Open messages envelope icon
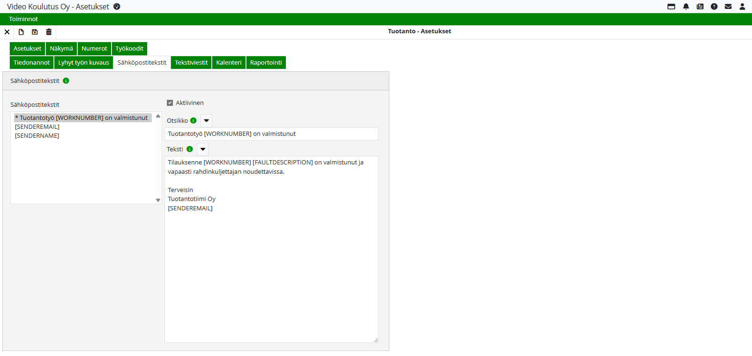 click(728, 7)
